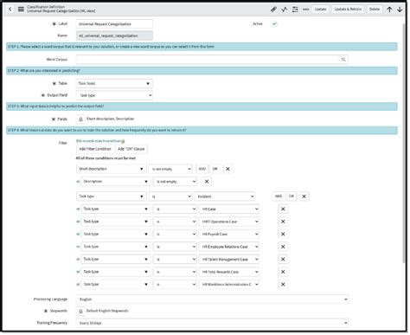410x335 pixels.
Task: Open the form context menu hamburger icon
Action: [x=21, y=10]
